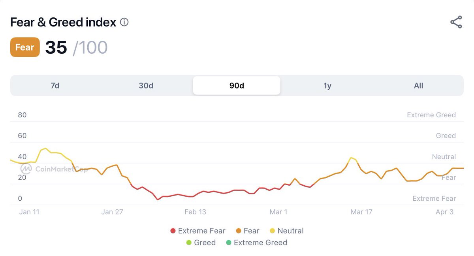Select the 90d time range tab
474x256 pixels.
[237, 86]
